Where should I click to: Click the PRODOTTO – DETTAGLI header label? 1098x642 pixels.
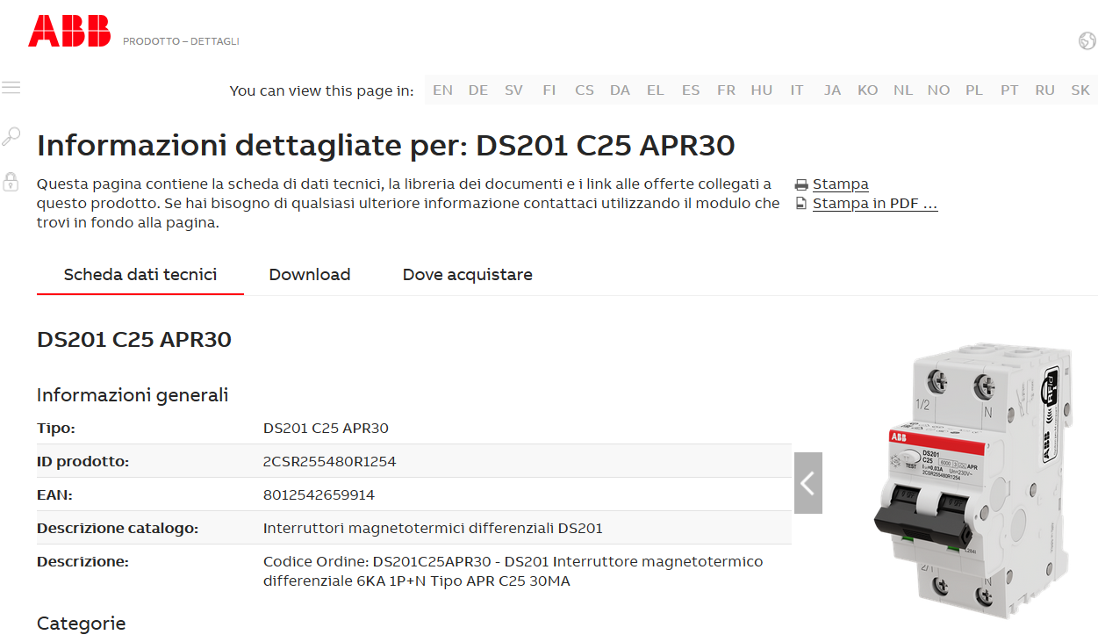click(x=181, y=41)
